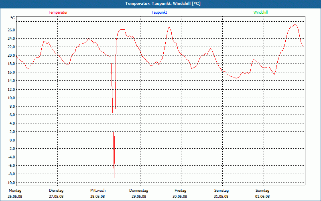Click the 28.05.08 date label
This screenshot has height=201, width=321.
point(98,197)
